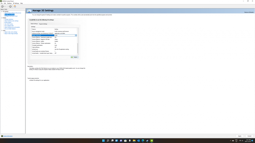Collapse the Display tree node
The height and width of the screenshot is (143, 255).
click(2, 18)
